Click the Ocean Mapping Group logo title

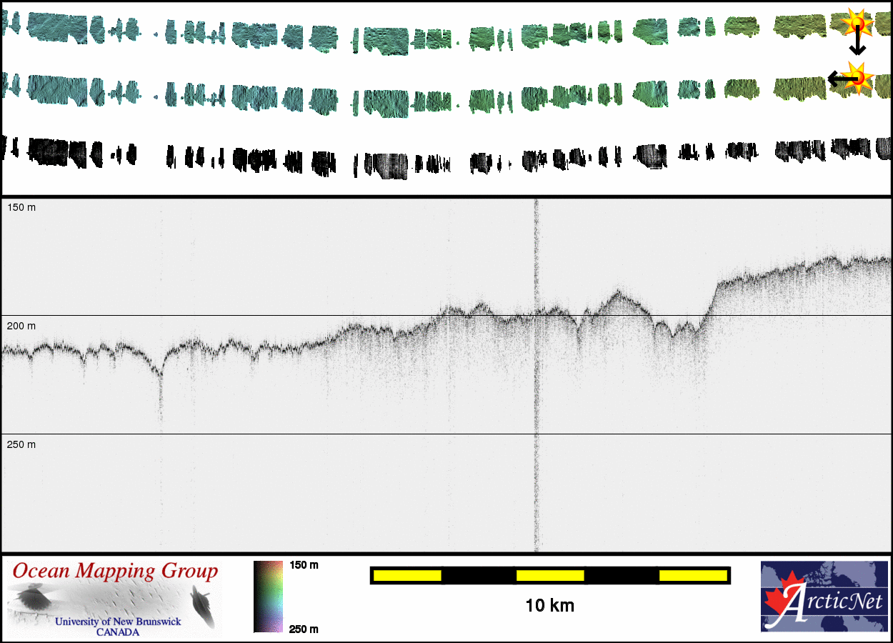[x=115, y=572]
